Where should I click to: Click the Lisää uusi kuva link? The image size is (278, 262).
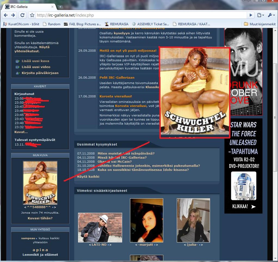(x=35, y=61)
